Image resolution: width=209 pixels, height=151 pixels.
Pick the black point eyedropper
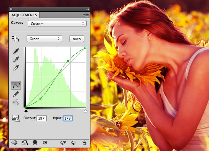tap(16, 51)
